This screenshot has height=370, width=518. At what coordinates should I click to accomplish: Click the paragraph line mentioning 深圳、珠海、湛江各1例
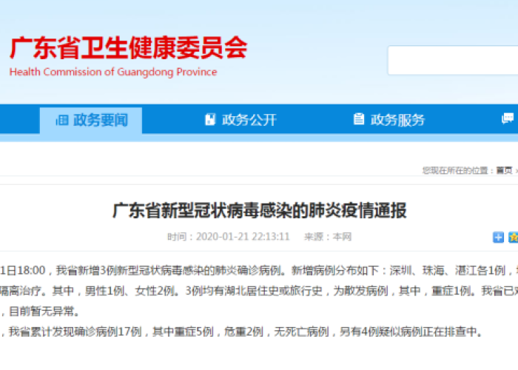(x=259, y=271)
